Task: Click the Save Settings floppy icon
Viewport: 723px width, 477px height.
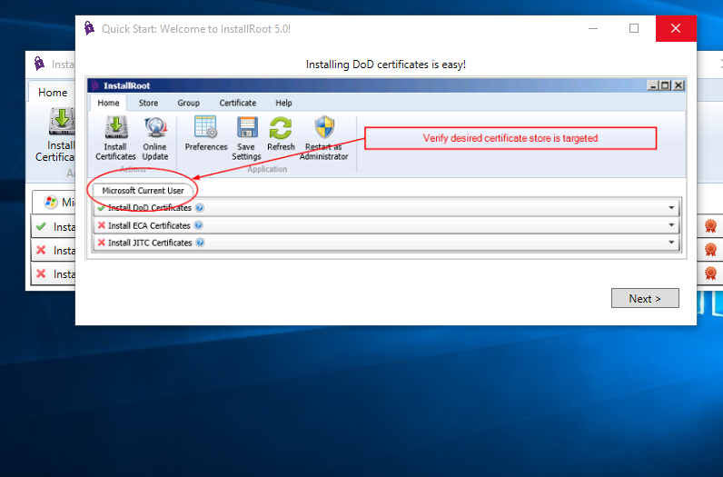Action: click(247, 127)
